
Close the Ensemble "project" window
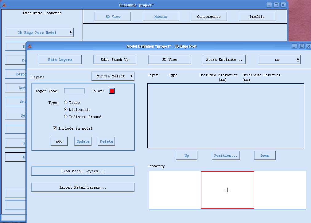pos(283,5)
